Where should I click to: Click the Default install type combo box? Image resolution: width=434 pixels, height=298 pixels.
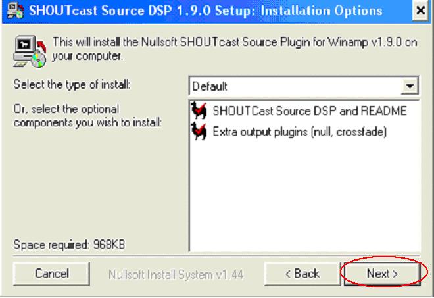click(304, 86)
